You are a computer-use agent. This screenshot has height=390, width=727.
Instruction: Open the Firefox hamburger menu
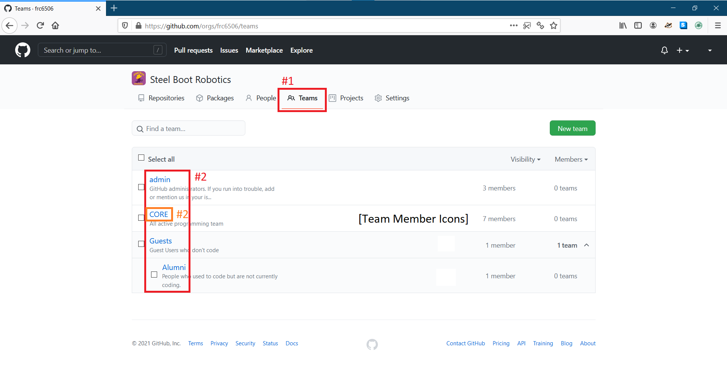[x=718, y=26]
